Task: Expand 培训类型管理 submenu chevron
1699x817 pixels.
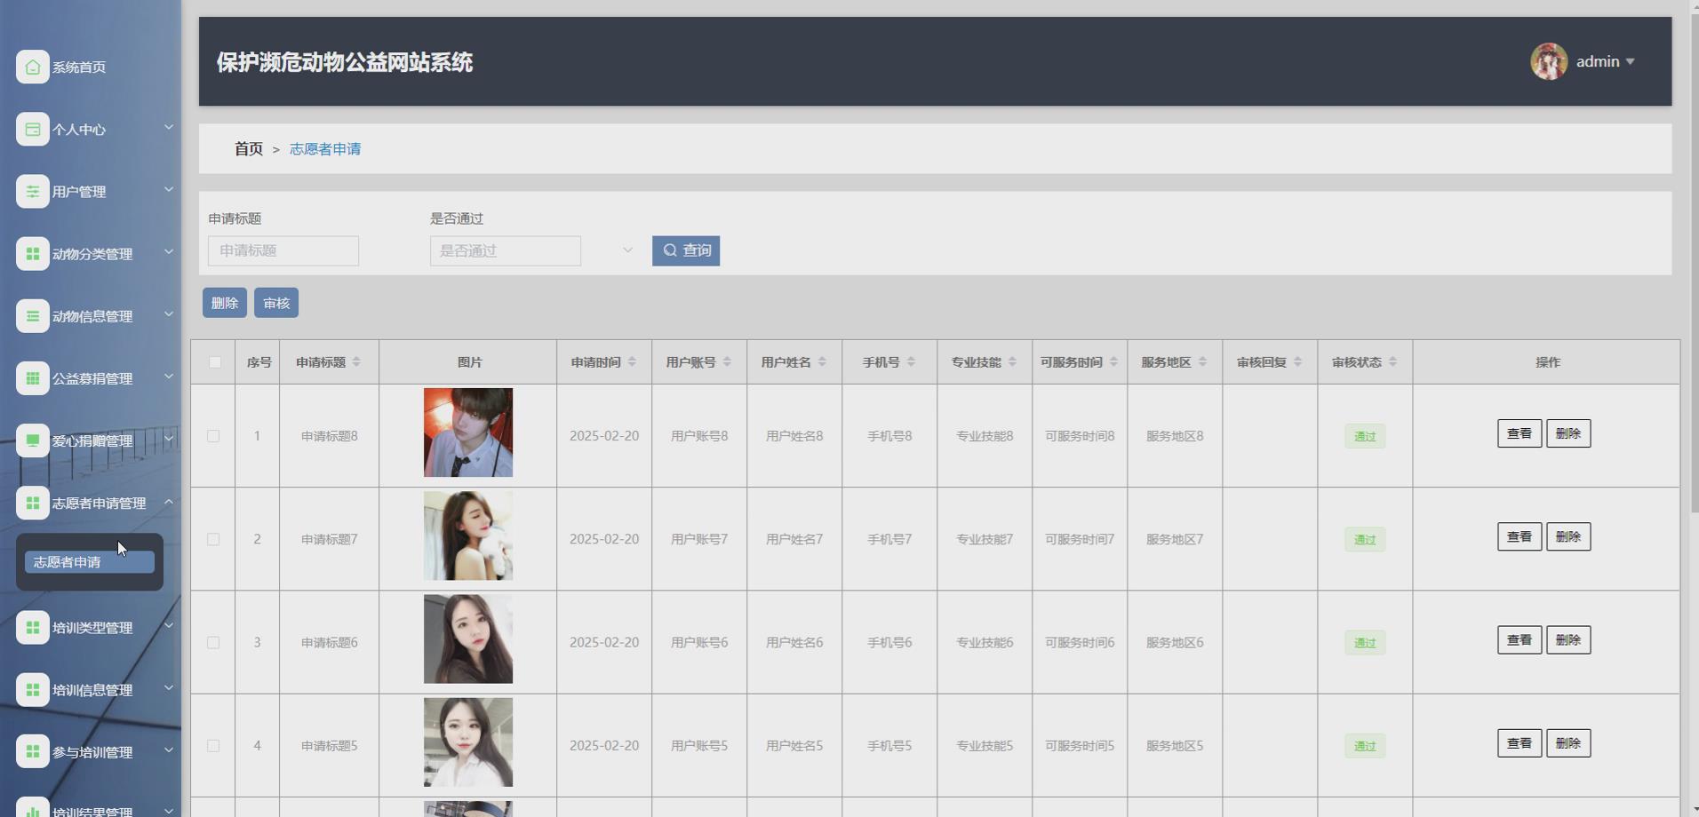Action: 169,625
